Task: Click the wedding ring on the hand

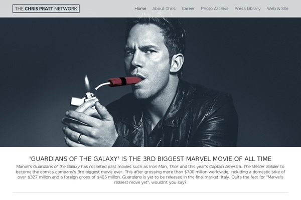Action: pyautogui.click(x=80, y=138)
